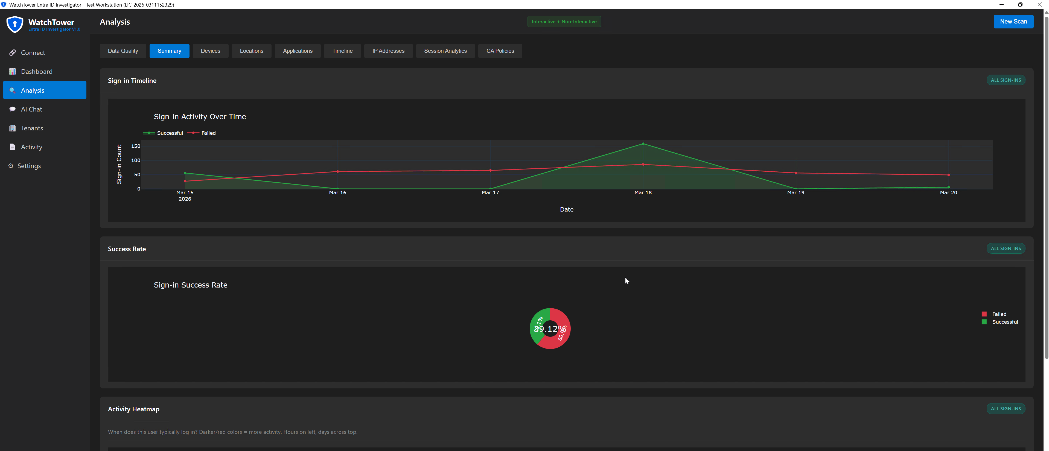1049x451 pixels.
Task: Open AI Chat from the sidebar
Action: point(13,109)
